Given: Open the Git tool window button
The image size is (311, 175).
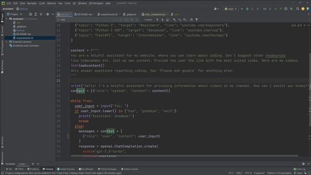Looking at the screenshot, I should (x=9, y=169).
